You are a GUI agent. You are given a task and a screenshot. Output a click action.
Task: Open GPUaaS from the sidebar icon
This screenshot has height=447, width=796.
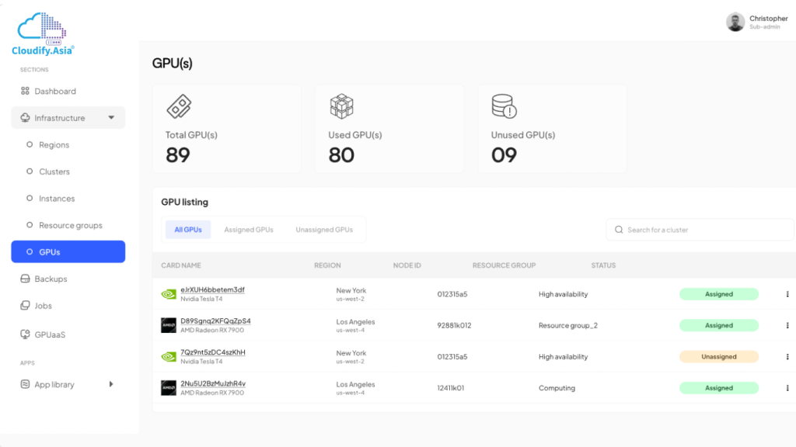click(x=26, y=334)
